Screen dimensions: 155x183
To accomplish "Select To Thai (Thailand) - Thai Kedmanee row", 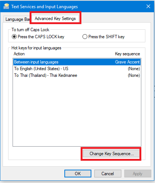I will coord(77,75).
